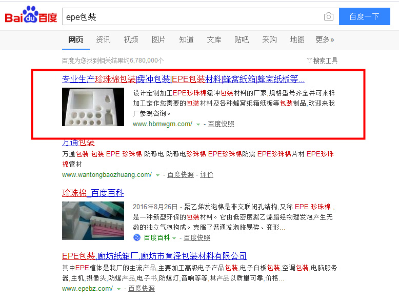This screenshot has height=302, width=399.
Task: Expand dropdown arrow after 百度百科 source
Action: (174, 238)
